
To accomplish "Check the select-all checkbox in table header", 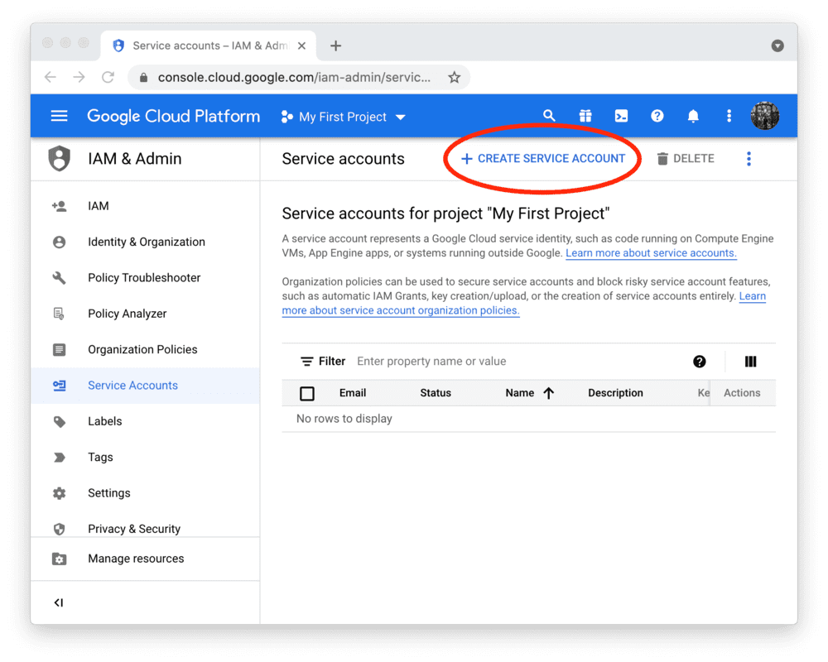I will (x=307, y=393).
